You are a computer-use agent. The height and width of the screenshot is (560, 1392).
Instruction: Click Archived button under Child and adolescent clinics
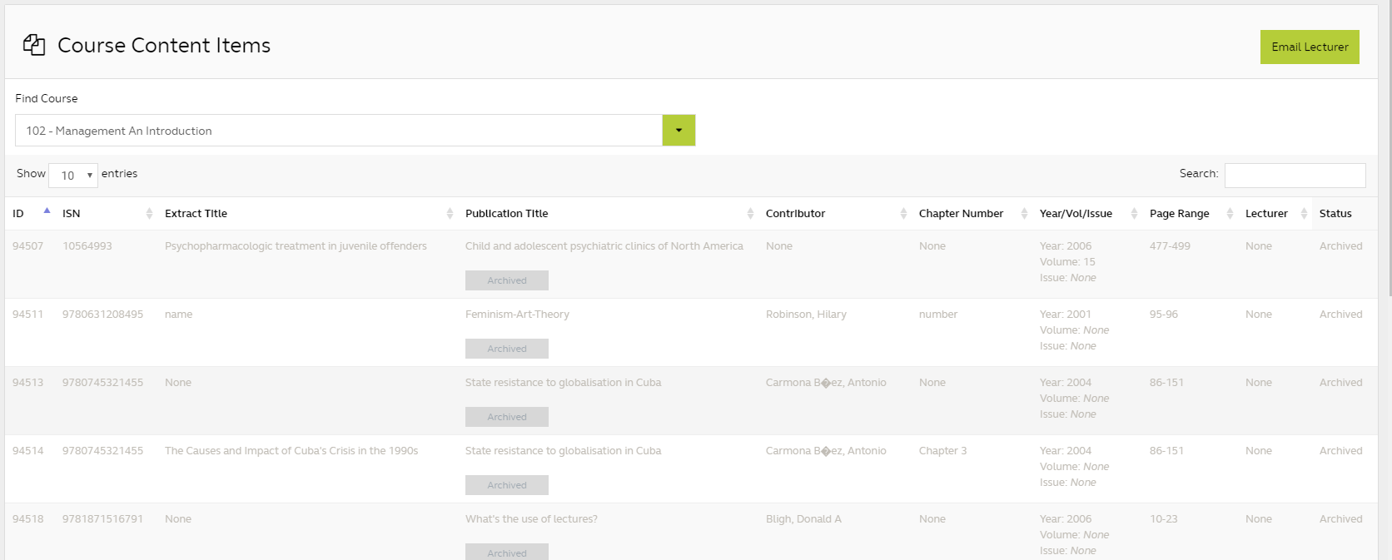coord(506,280)
